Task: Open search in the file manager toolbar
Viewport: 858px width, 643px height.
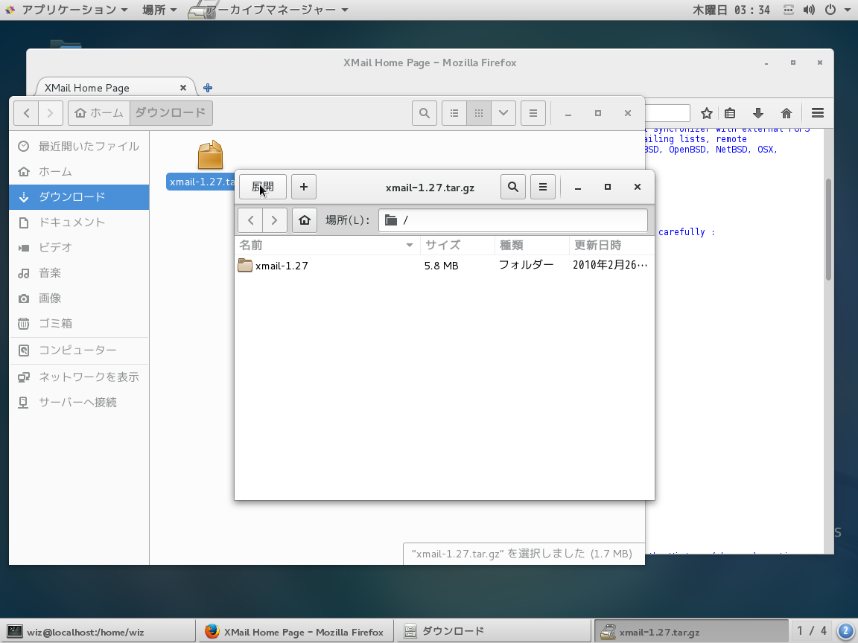Action: click(x=424, y=113)
